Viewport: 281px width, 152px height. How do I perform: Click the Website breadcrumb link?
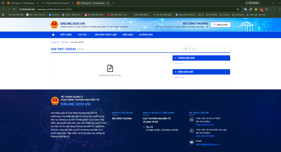65,42
